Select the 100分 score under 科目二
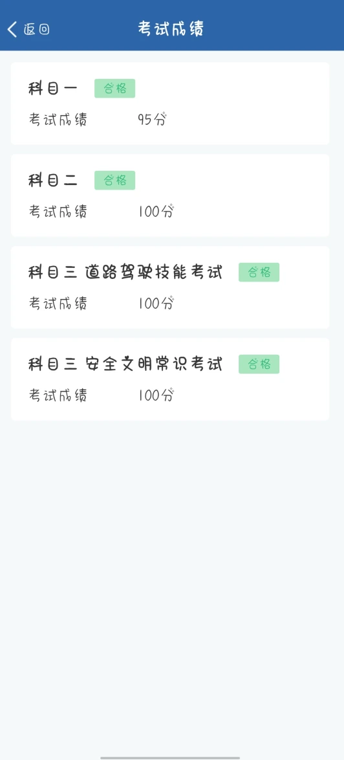344x760 pixels. tap(156, 211)
